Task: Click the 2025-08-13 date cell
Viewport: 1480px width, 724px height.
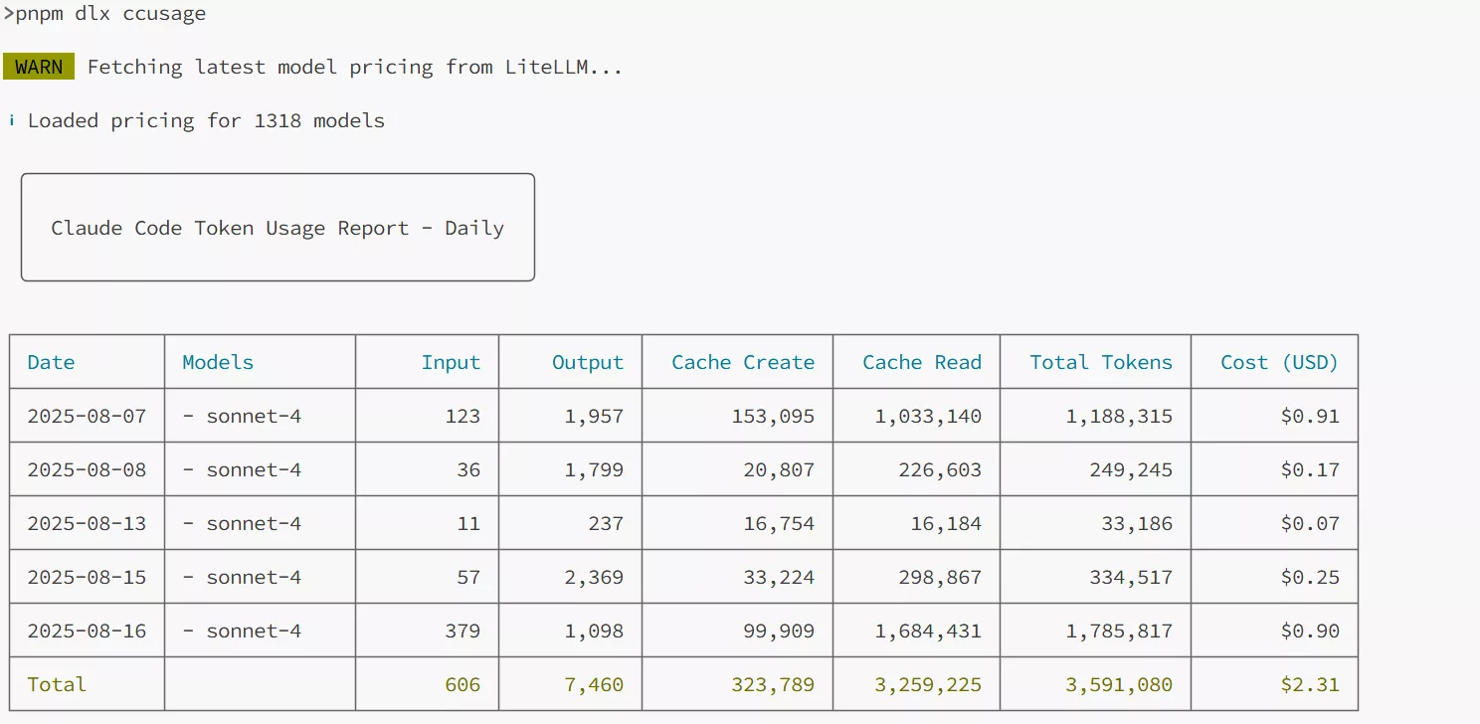Action: pyautogui.click(x=87, y=524)
